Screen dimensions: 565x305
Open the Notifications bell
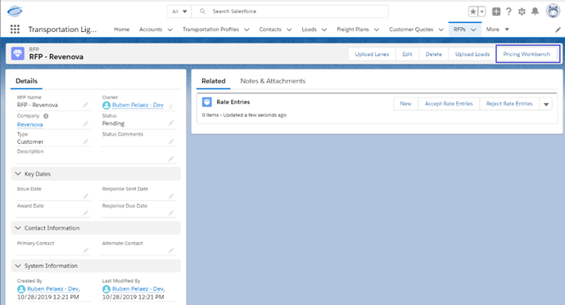point(535,11)
